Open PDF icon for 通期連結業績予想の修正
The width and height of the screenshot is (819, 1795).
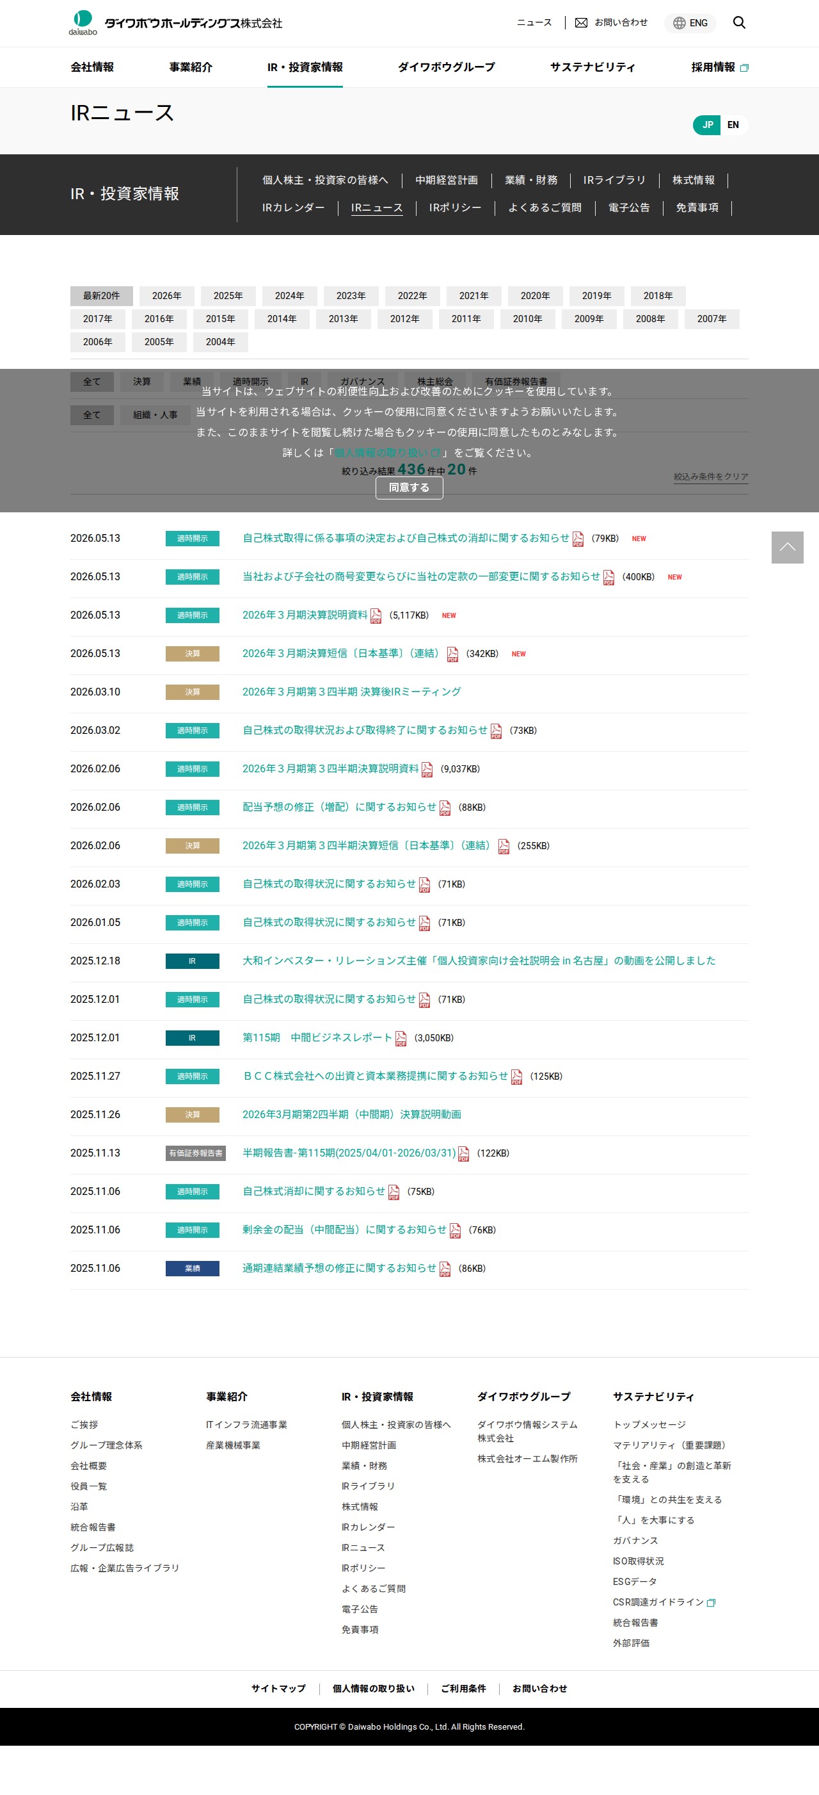(445, 1267)
